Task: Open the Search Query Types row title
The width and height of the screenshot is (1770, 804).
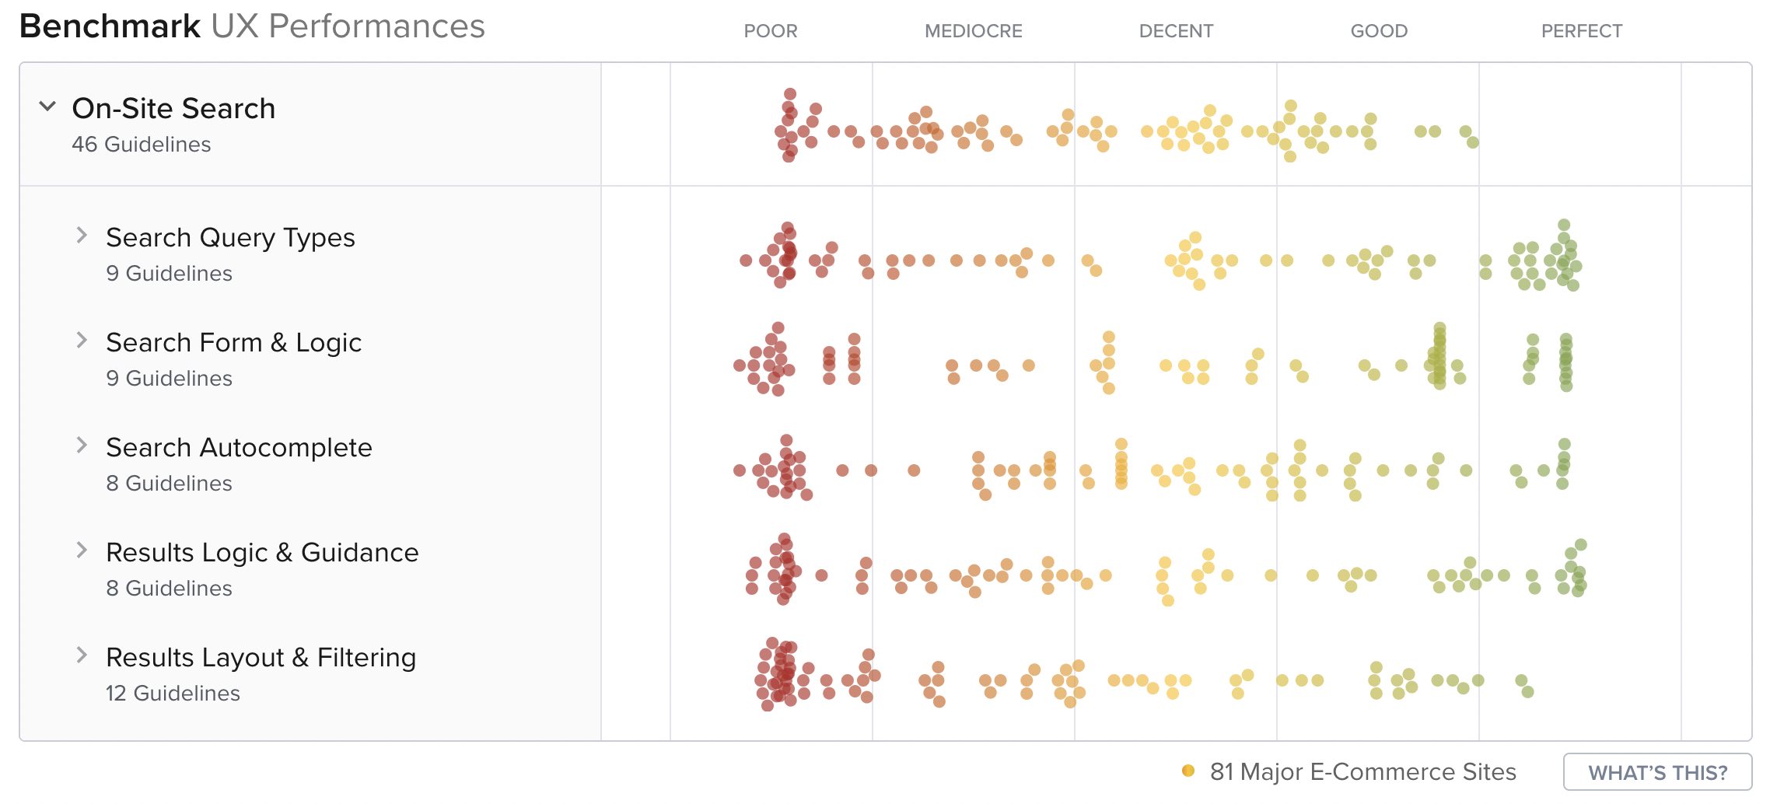Action: tap(230, 237)
